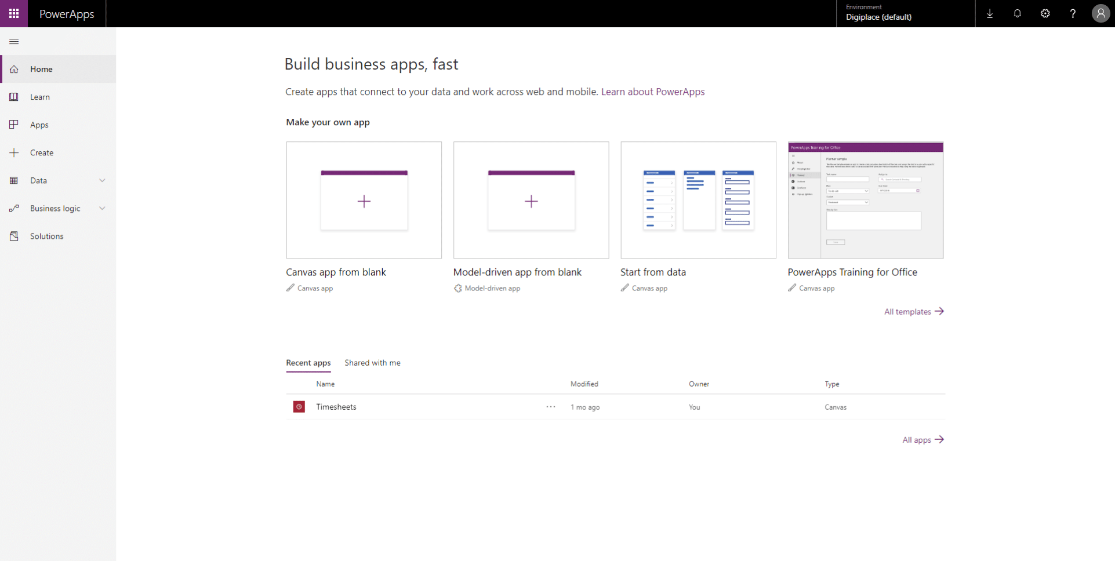Open Apps in the sidebar
1115x561 pixels.
coord(58,125)
